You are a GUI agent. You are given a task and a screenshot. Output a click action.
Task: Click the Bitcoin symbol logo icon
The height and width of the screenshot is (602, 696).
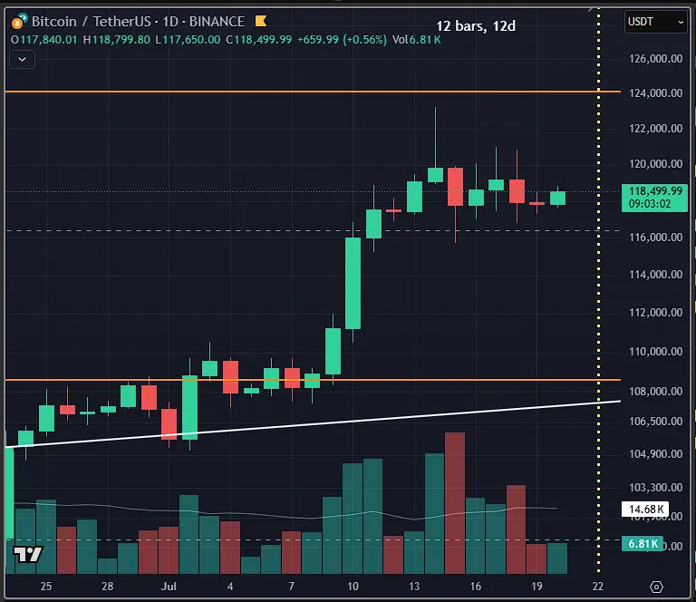[x=19, y=22]
